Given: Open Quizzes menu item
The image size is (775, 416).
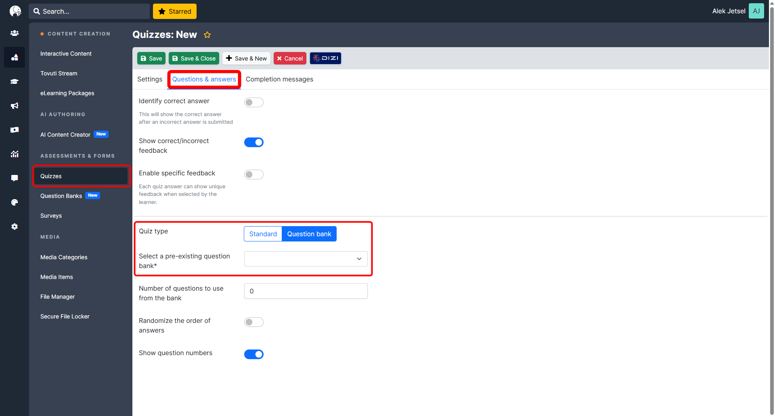Looking at the screenshot, I should click(81, 176).
